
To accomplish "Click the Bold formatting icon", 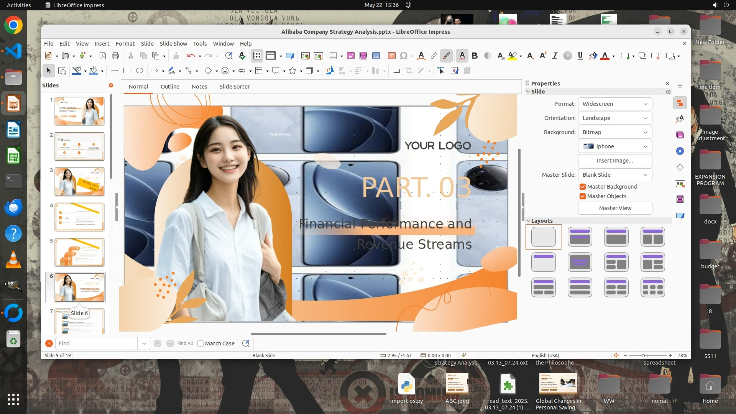I will tap(475, 56).
